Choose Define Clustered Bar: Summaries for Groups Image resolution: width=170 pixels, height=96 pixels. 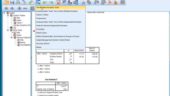60,36
